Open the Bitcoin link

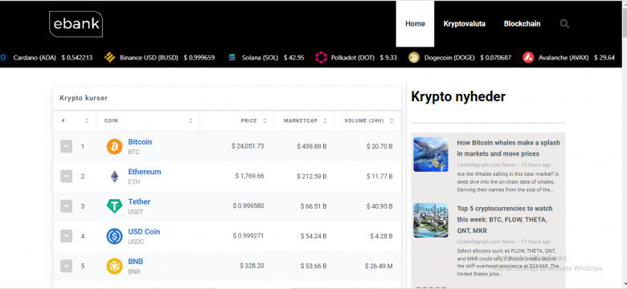[140, 142]
